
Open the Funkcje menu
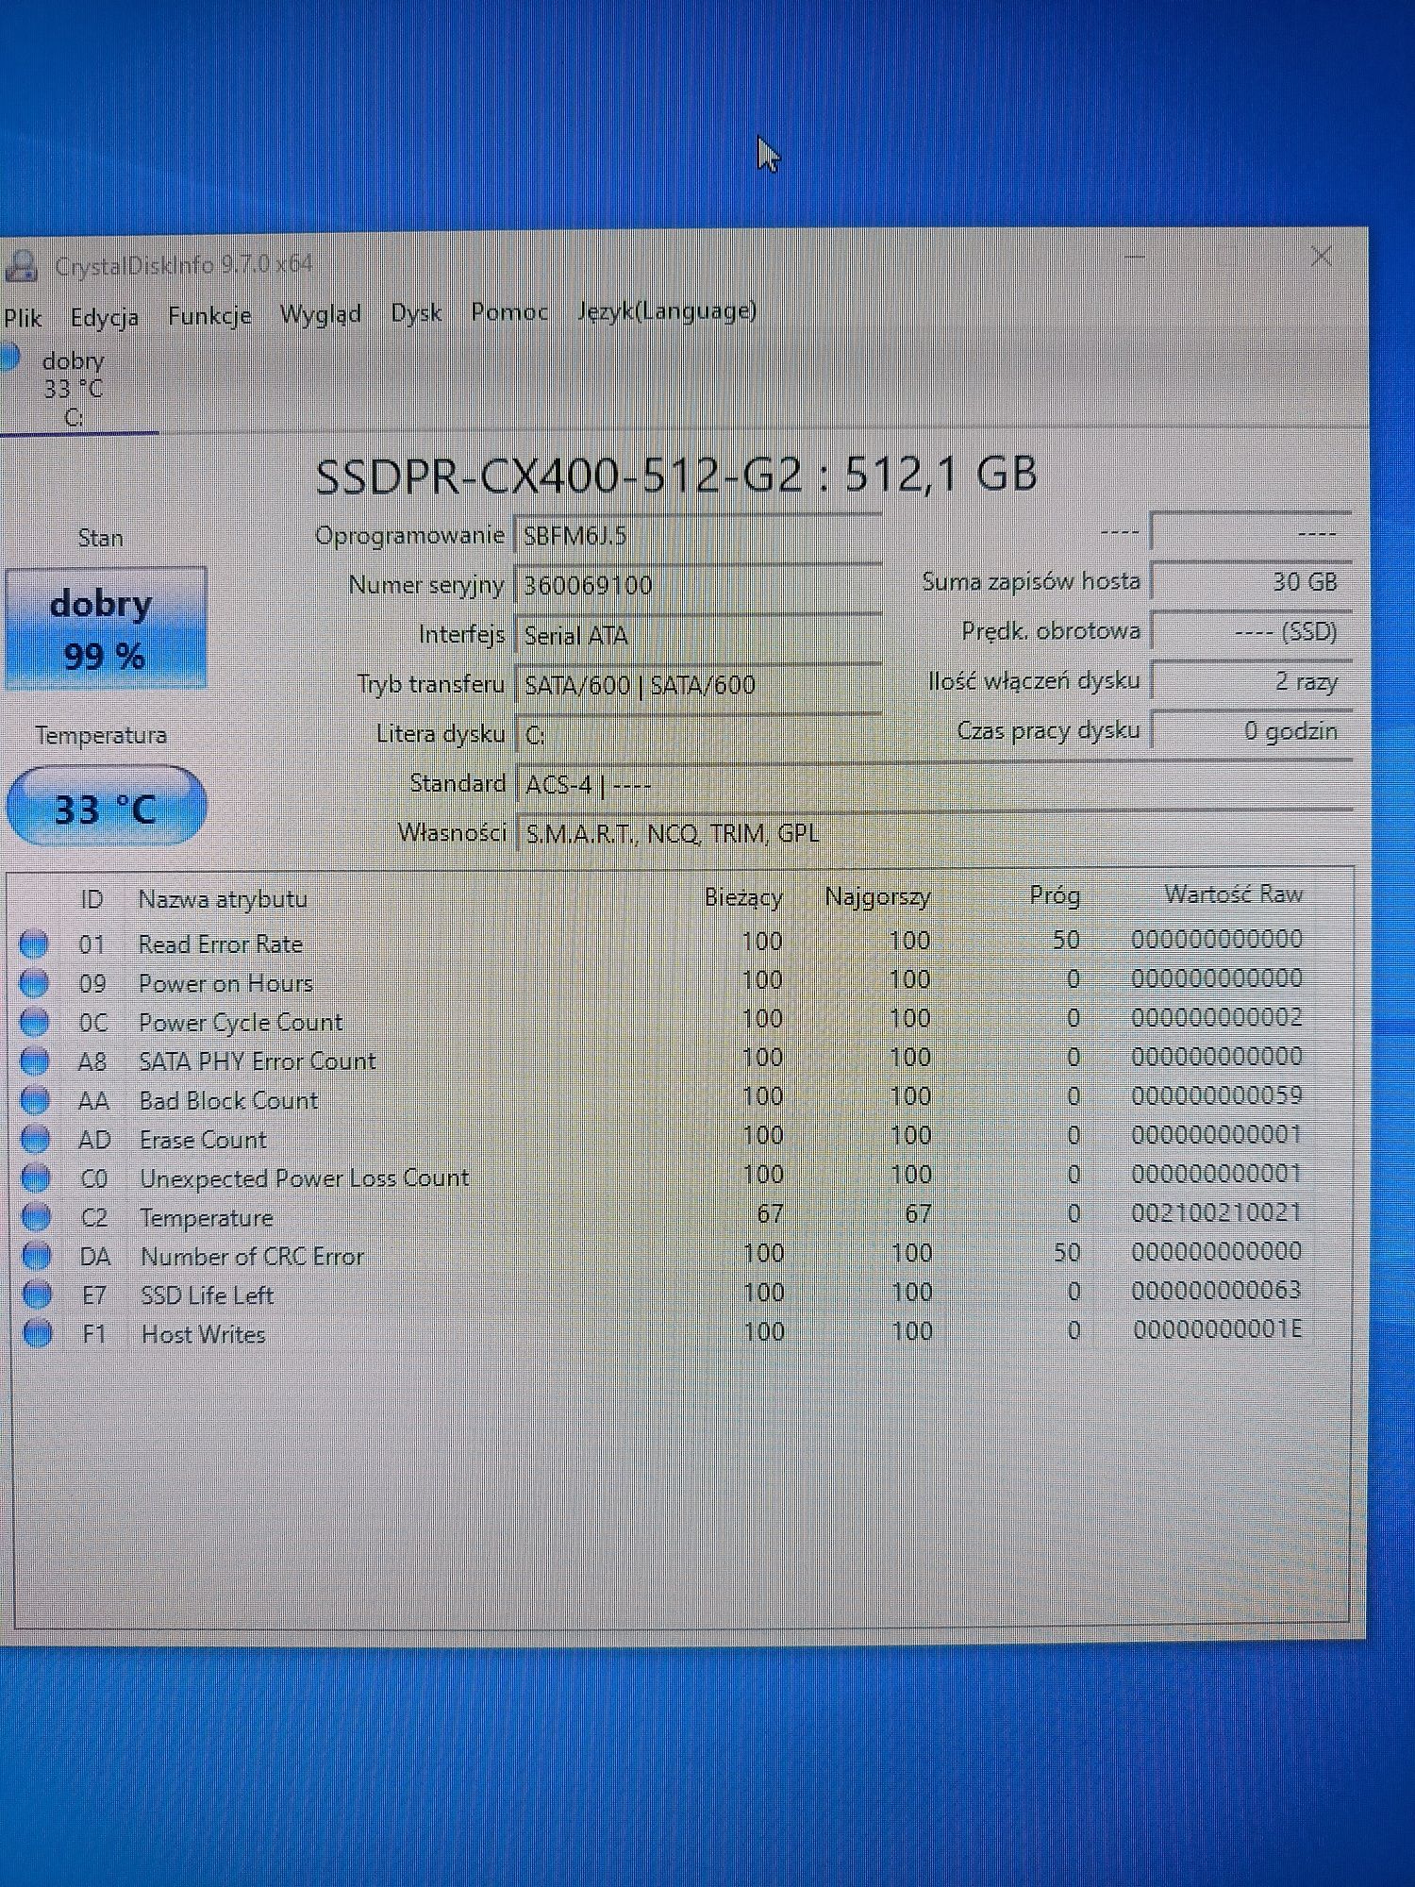coord(209,315)
